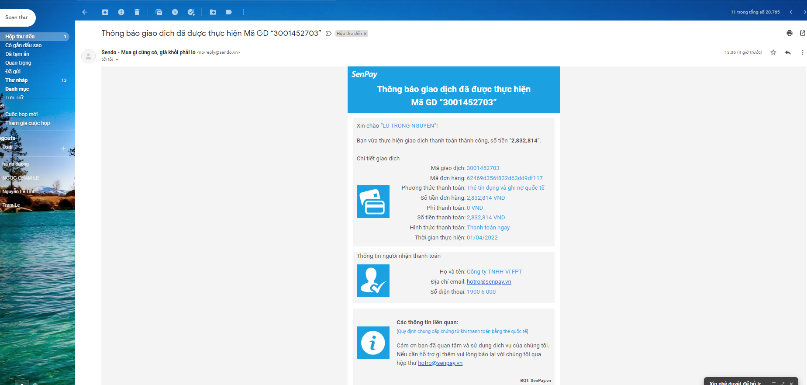The width and height of the screenshot is (807, 385).
Task: Expand recipient details next to tới tôi
Action: tap(117, 60)
